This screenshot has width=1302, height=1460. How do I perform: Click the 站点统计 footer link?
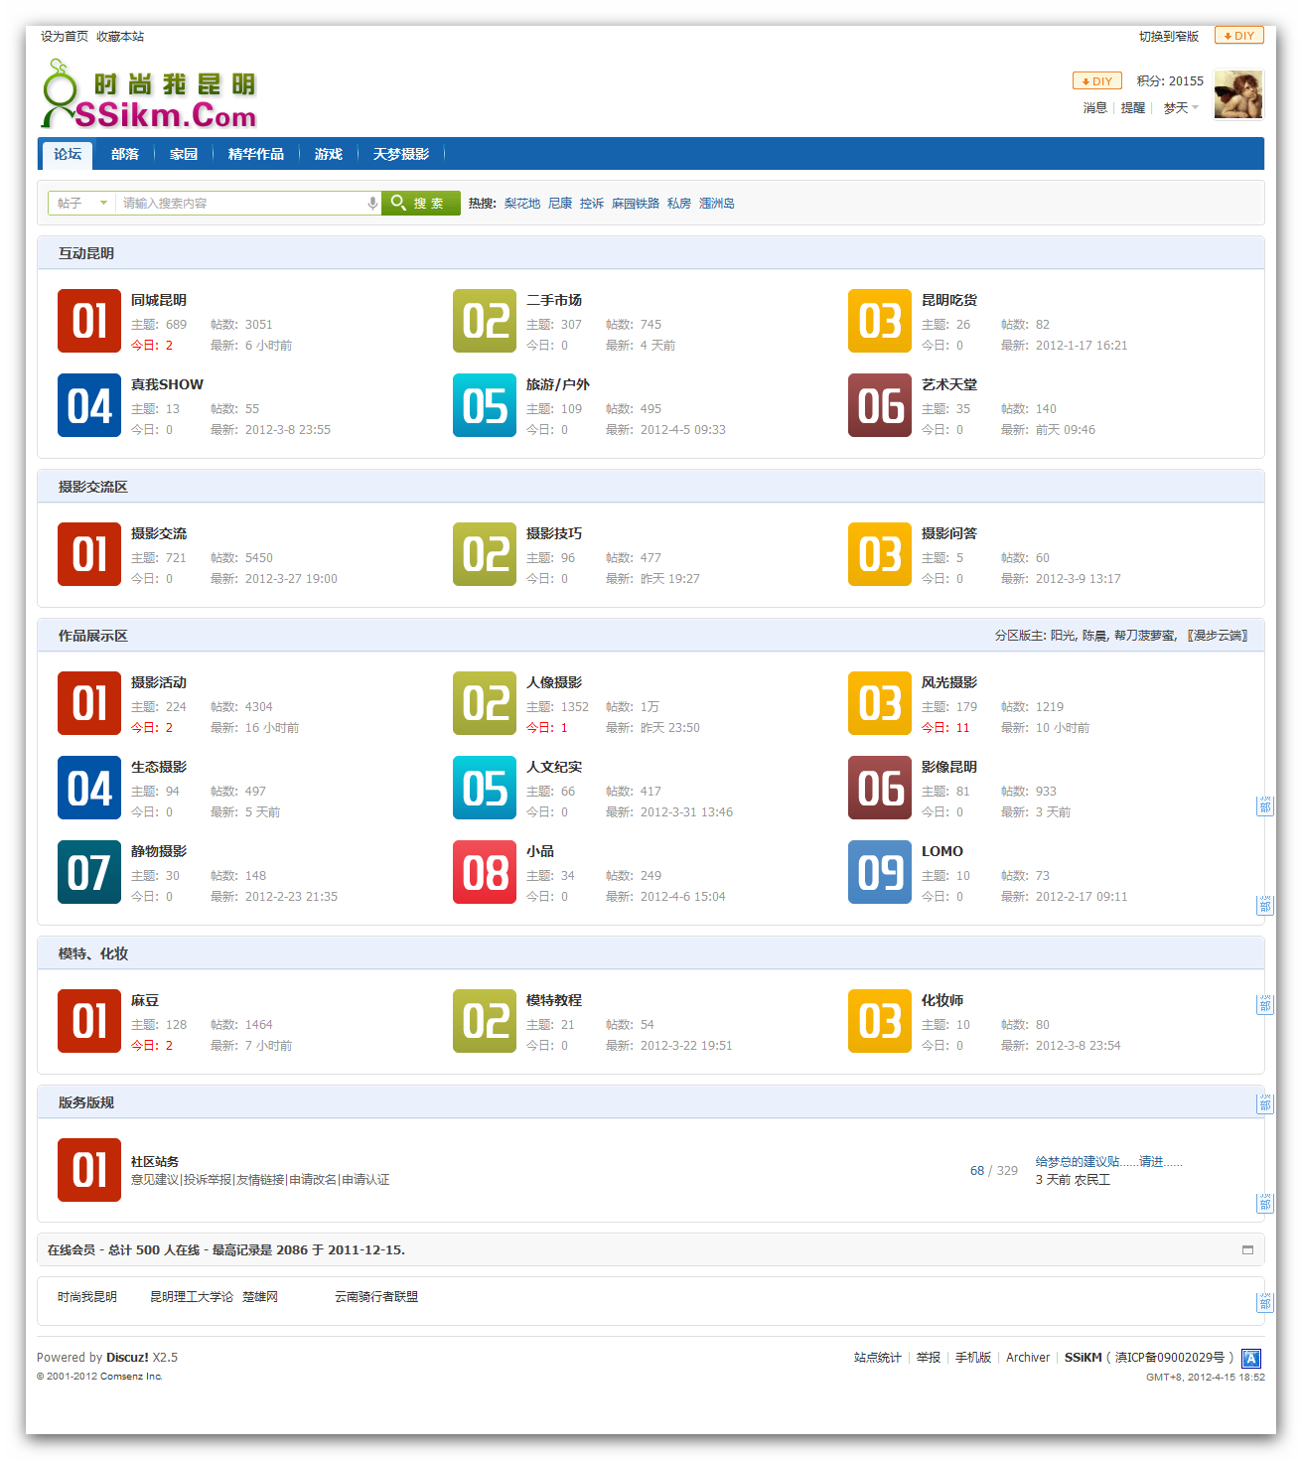[x=878, y=1357]
